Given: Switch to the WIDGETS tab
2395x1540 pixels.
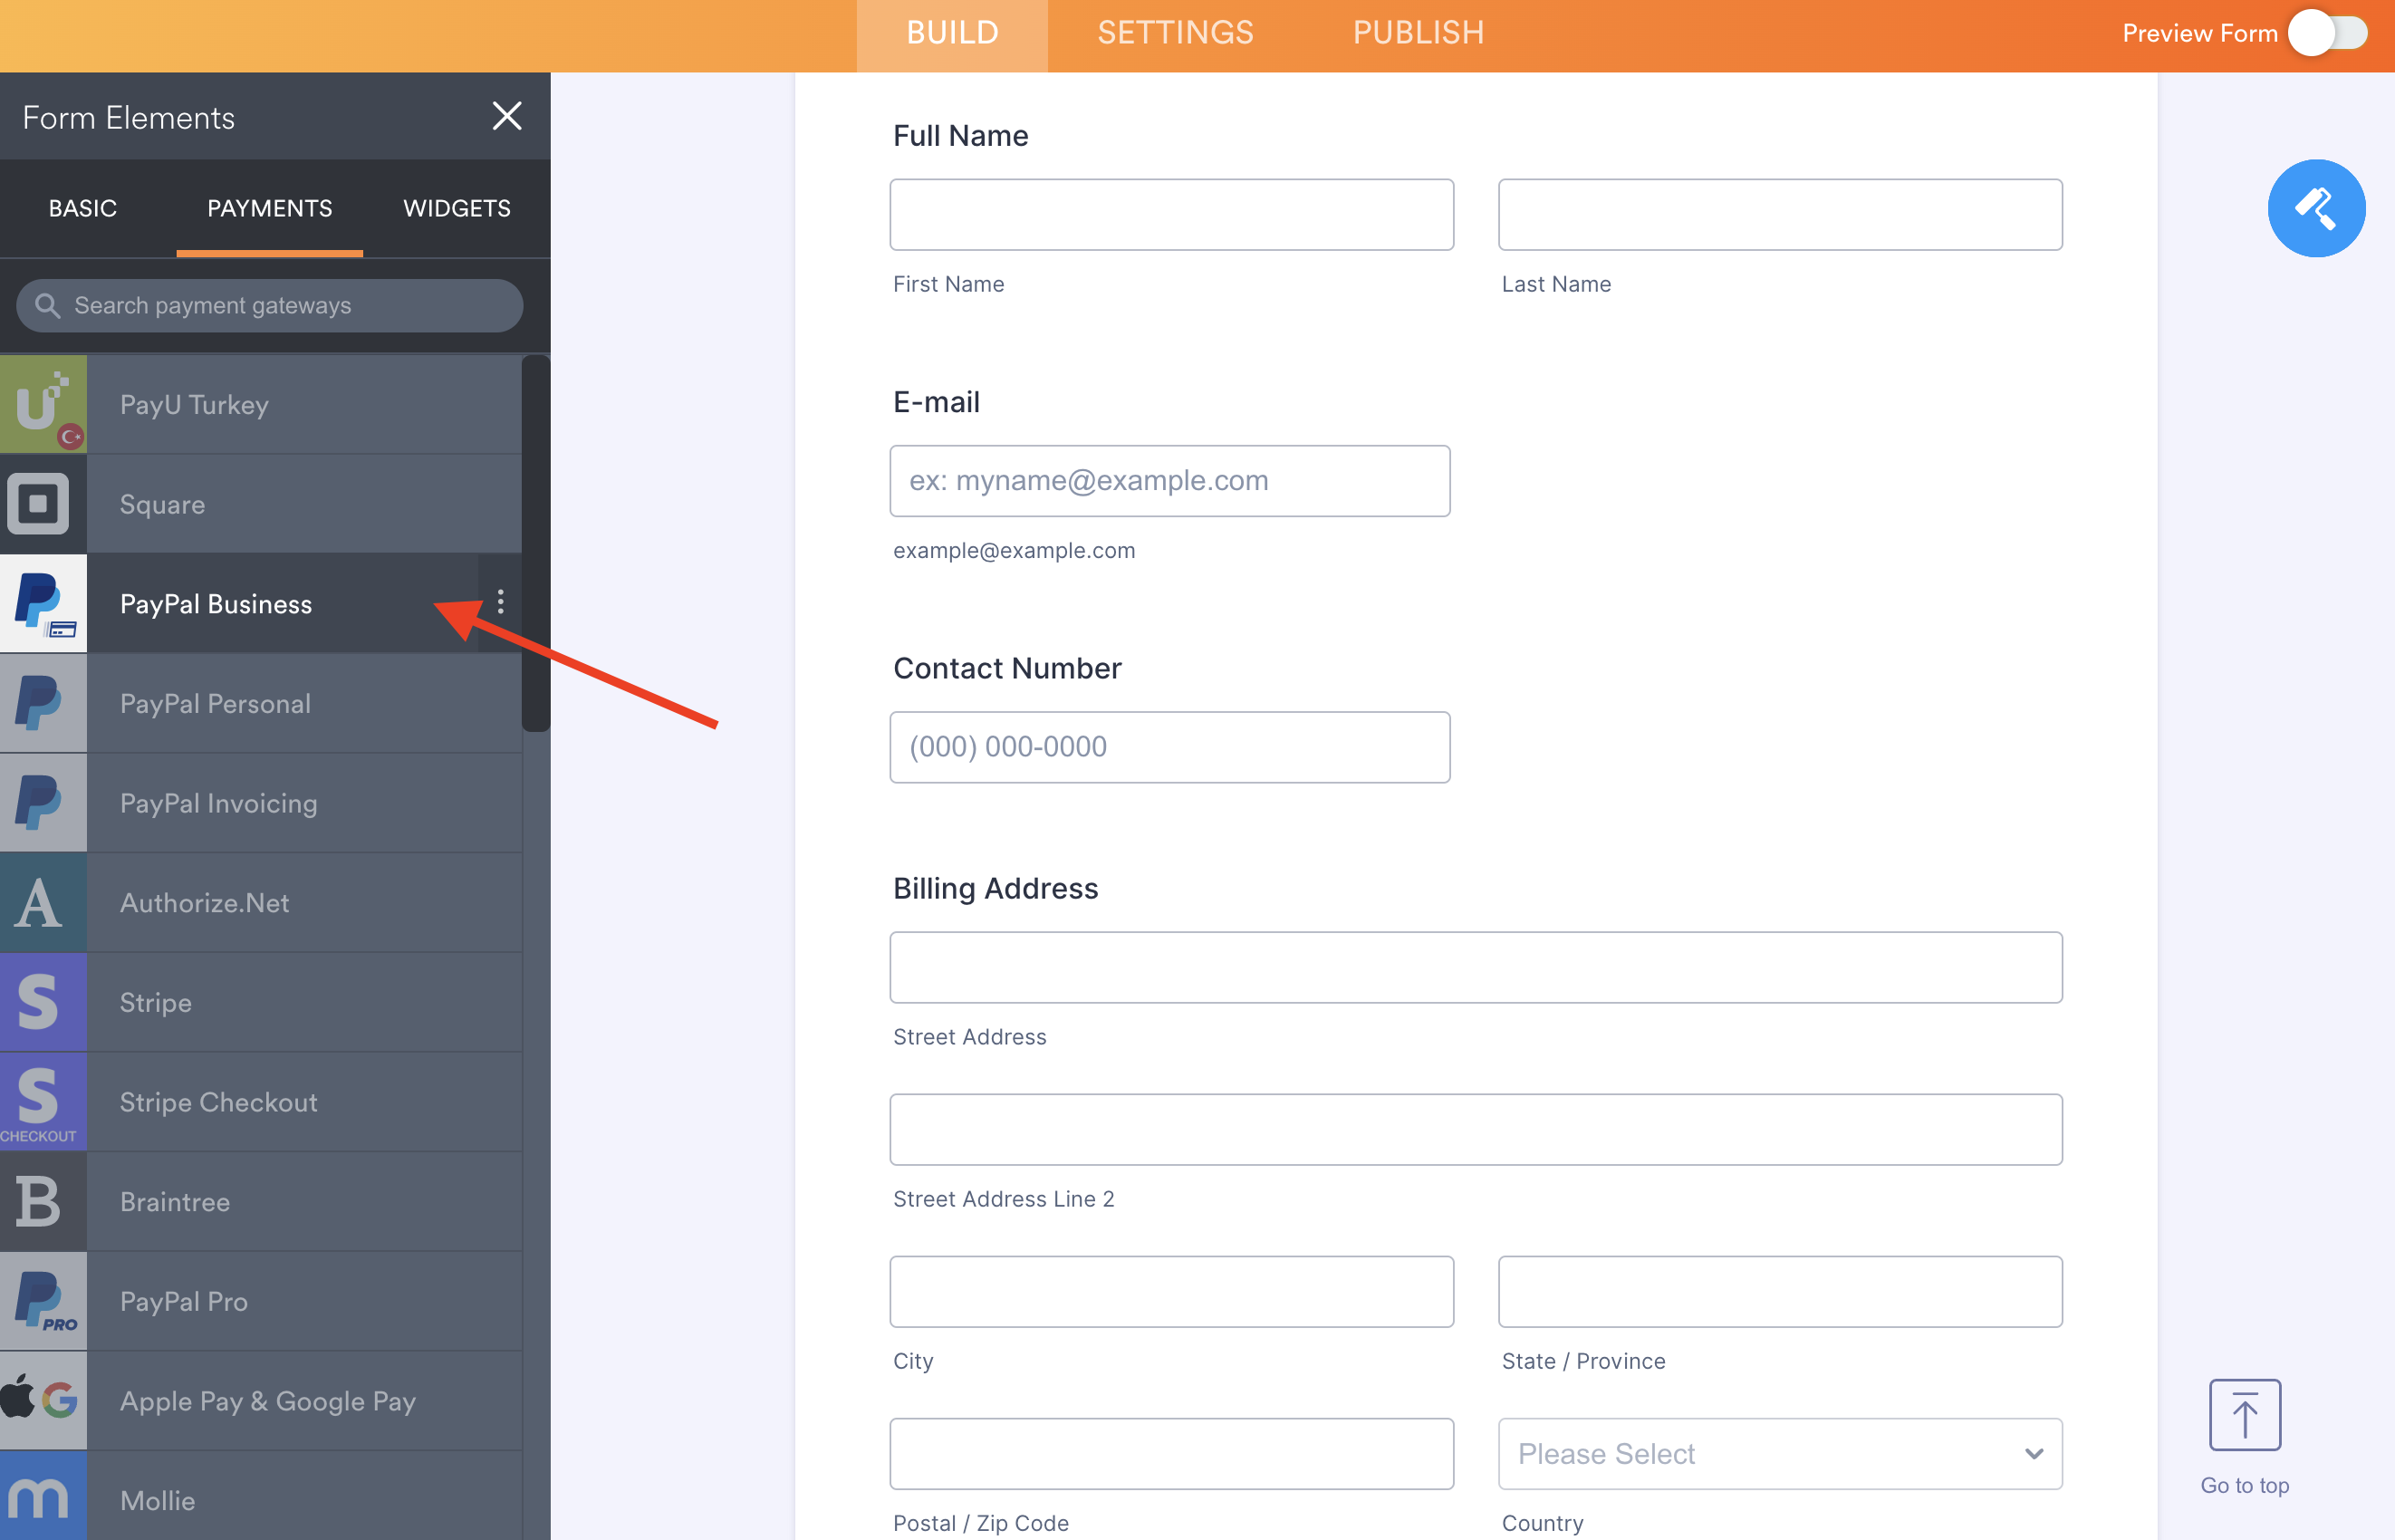Looking at the screenshot, I should coord(456,208).
